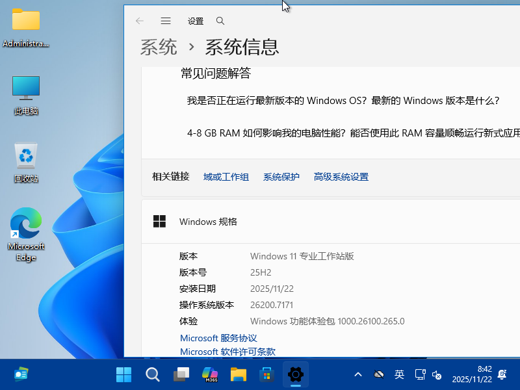
Task: Open Settings search magnifier icon
Action: coord(220,21)
